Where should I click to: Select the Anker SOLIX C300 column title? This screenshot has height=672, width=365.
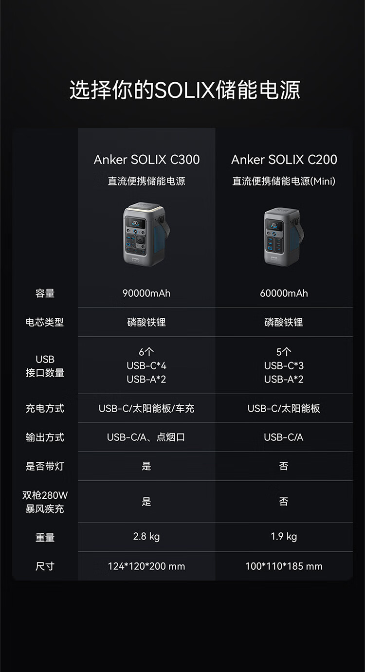(146, 160)
